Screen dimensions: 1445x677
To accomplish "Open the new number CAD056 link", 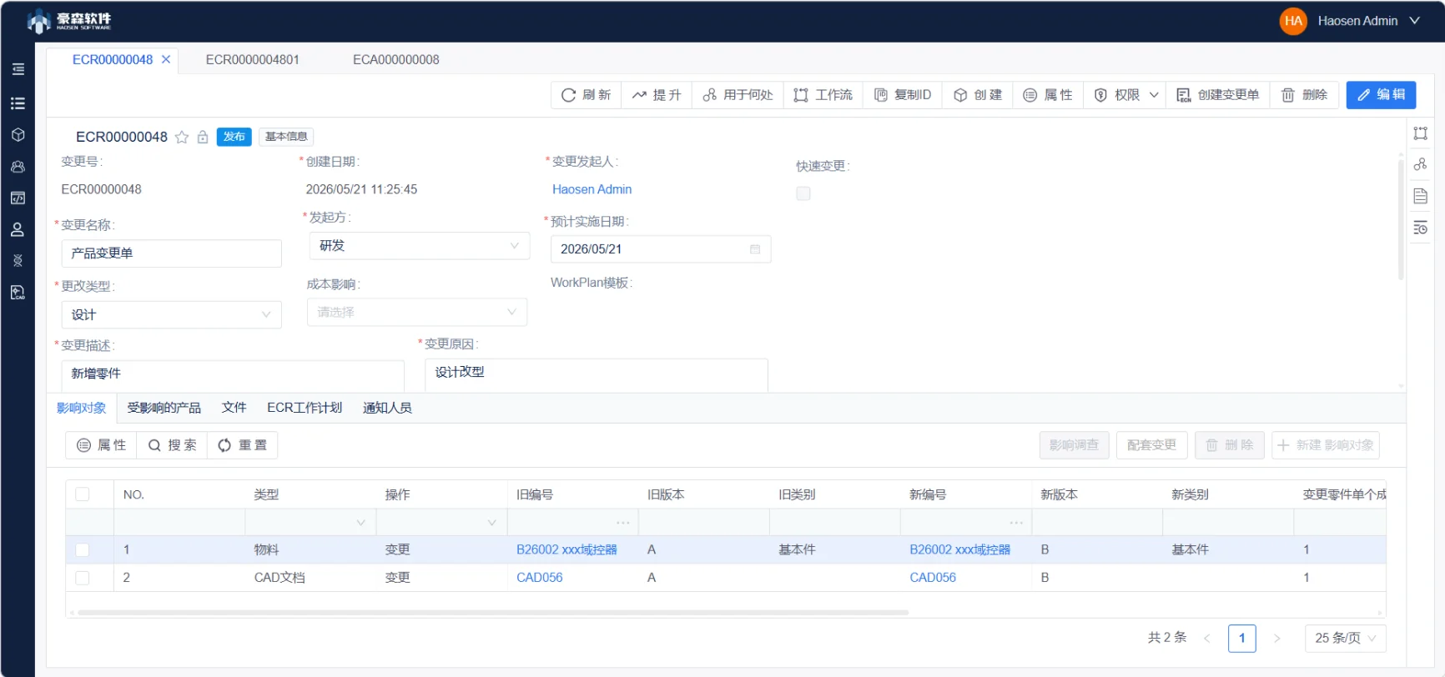I will [933, 577].
